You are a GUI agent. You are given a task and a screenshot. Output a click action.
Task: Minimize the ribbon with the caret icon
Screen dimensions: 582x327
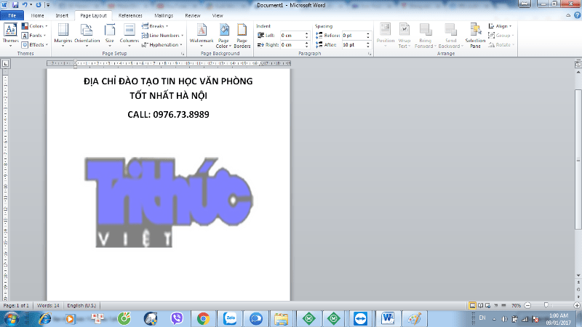pos(568,15)
